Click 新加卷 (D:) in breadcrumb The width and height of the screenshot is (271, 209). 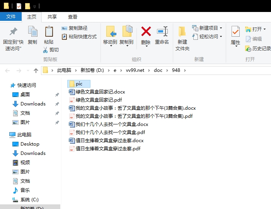[92, 70]
